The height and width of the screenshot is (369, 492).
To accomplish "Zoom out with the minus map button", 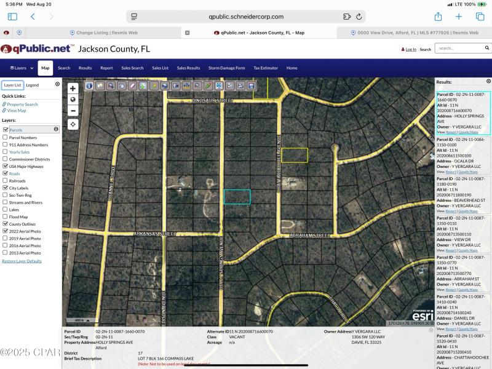I will pos(73,111).
